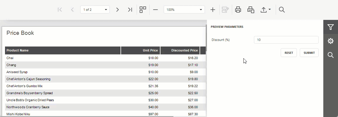The height and width of the screenshot is (117, 338).
Task: Click the Product Name column header
Action: [63, 50]
